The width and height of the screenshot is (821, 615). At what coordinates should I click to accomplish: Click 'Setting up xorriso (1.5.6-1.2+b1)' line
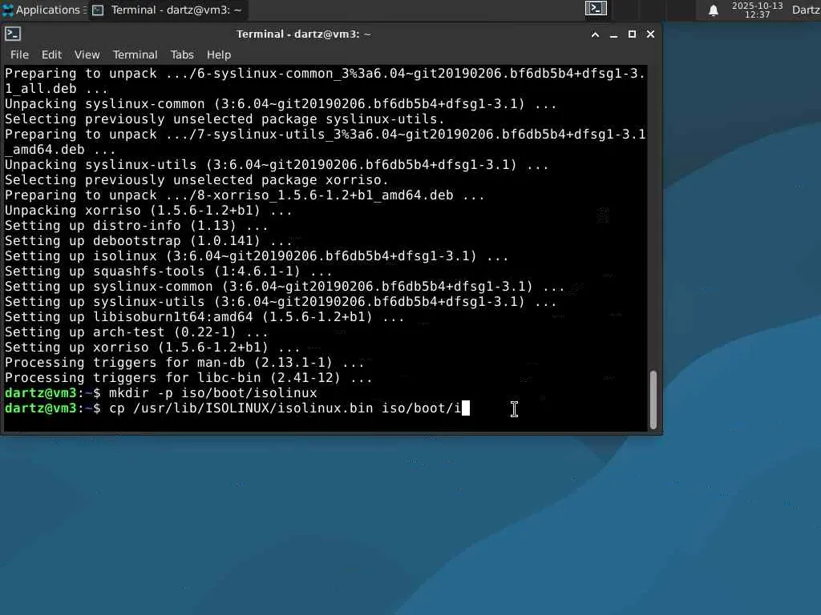pos(152,348)
